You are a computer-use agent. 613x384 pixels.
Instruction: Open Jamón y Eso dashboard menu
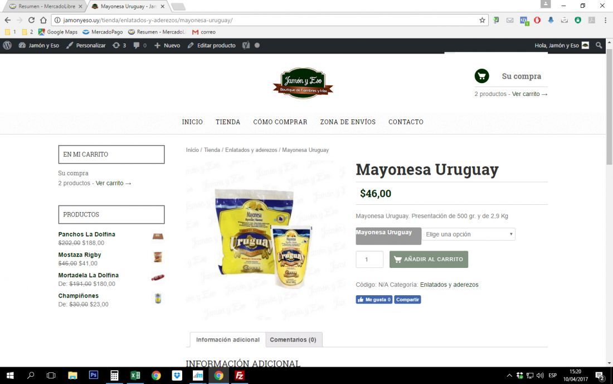[38, 45]
